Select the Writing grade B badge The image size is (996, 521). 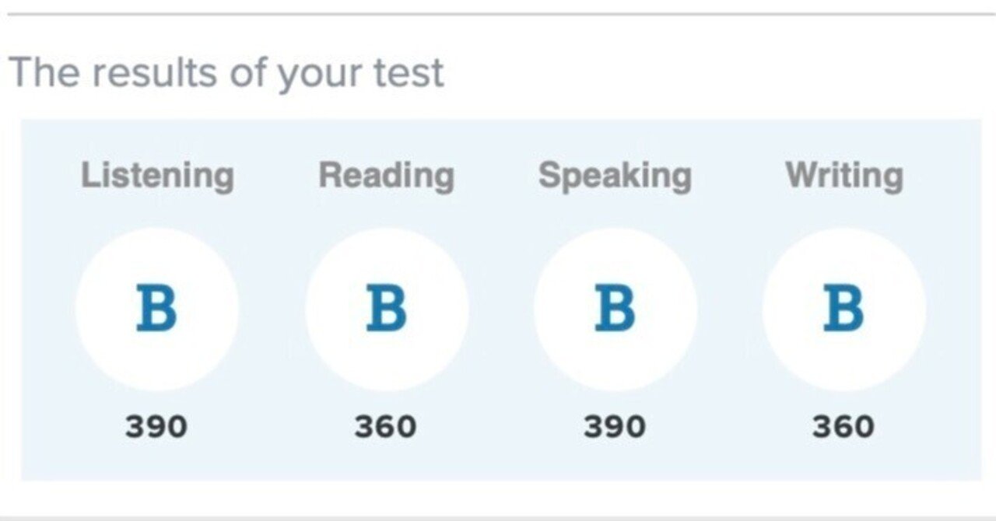(844, 309)
